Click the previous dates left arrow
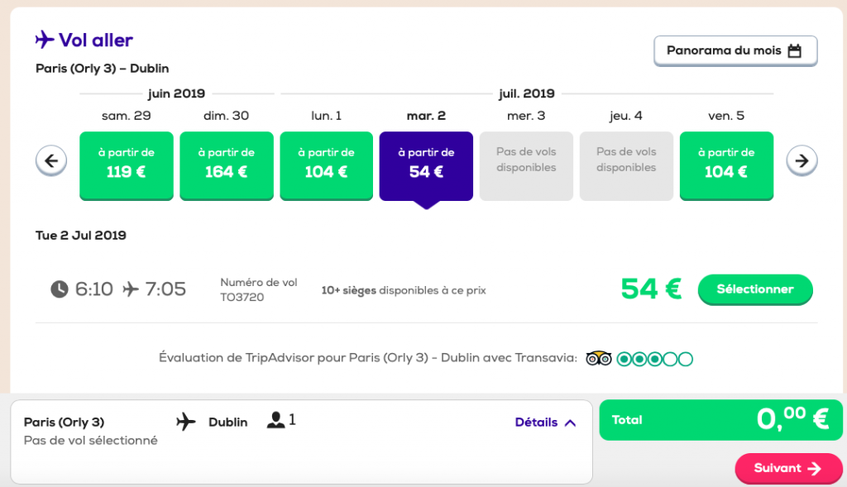The height and width of the screenshot is (487, 847). (x=51, y=160)
